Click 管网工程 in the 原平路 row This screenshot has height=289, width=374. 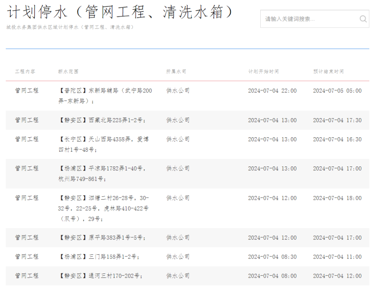[x=27, y=238]
